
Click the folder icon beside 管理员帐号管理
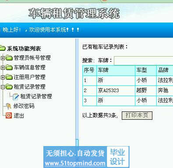[x=9, y=58]
